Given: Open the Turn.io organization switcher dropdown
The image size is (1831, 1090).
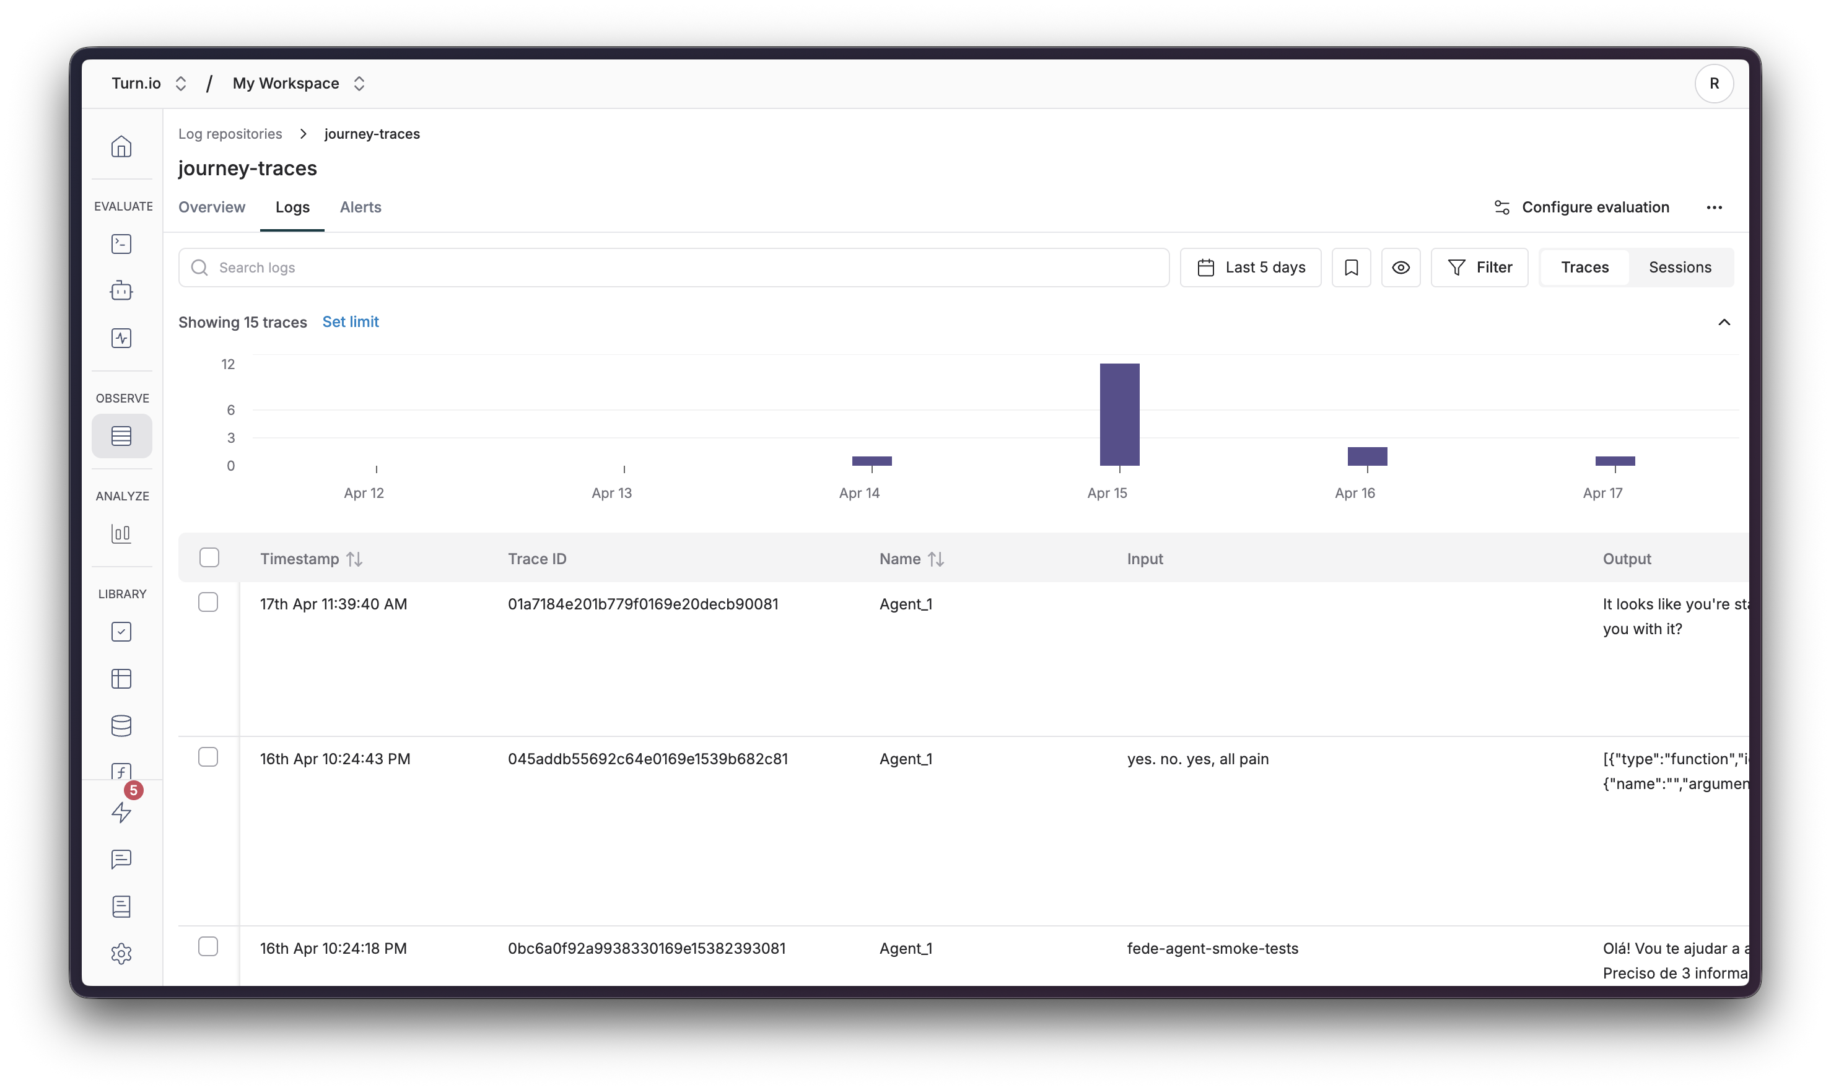Looking at the screenshot, I should coord(149,84).
